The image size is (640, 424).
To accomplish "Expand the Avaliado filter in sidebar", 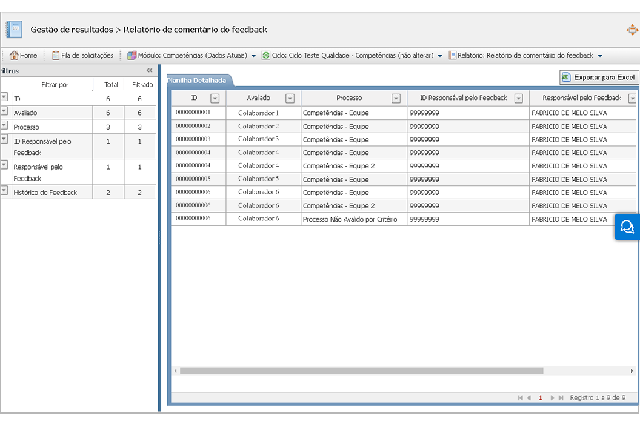I will click(4, 111).
